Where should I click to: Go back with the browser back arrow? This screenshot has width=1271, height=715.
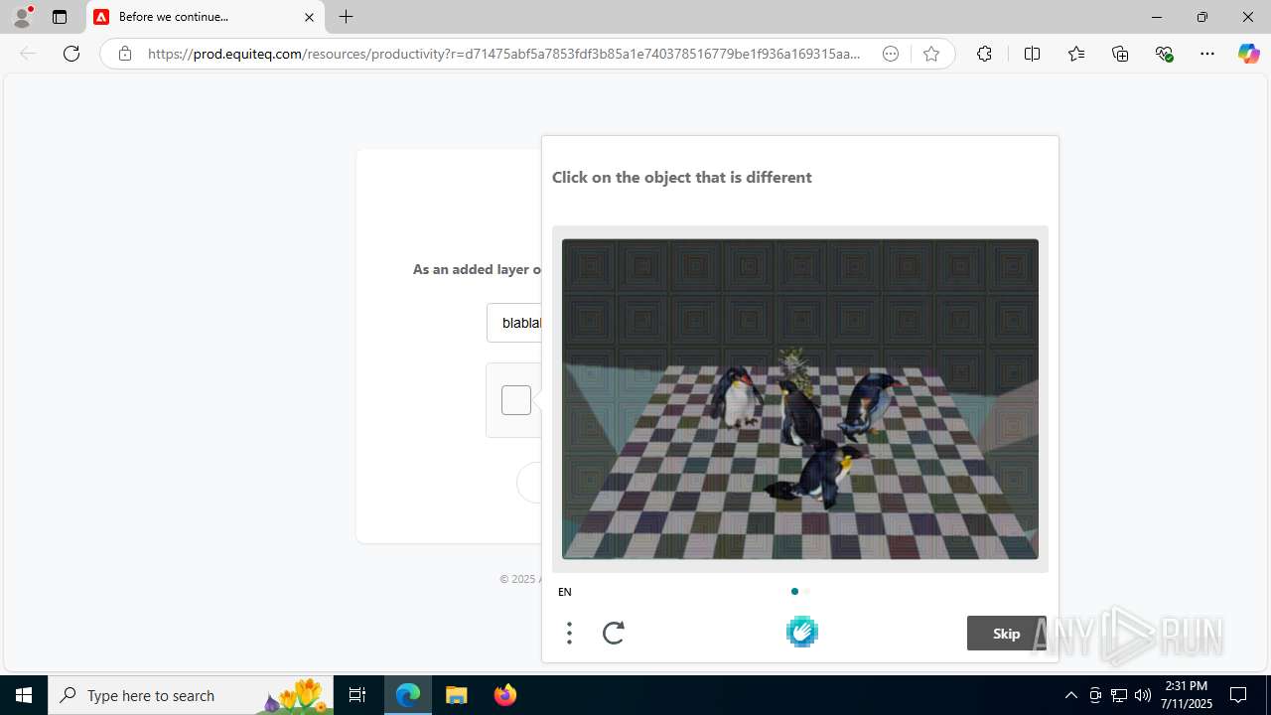point(28,54)
